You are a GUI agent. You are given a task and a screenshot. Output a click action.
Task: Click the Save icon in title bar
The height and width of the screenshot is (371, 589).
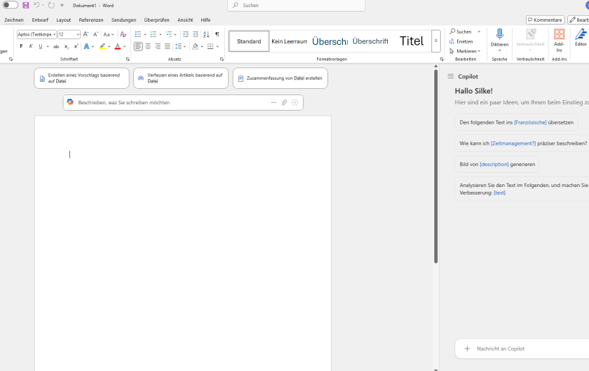coord(25,6)
